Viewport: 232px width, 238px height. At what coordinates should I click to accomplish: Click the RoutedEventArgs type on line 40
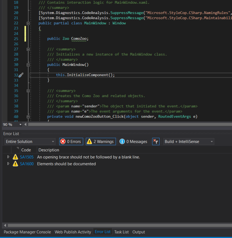click(174, 116)
